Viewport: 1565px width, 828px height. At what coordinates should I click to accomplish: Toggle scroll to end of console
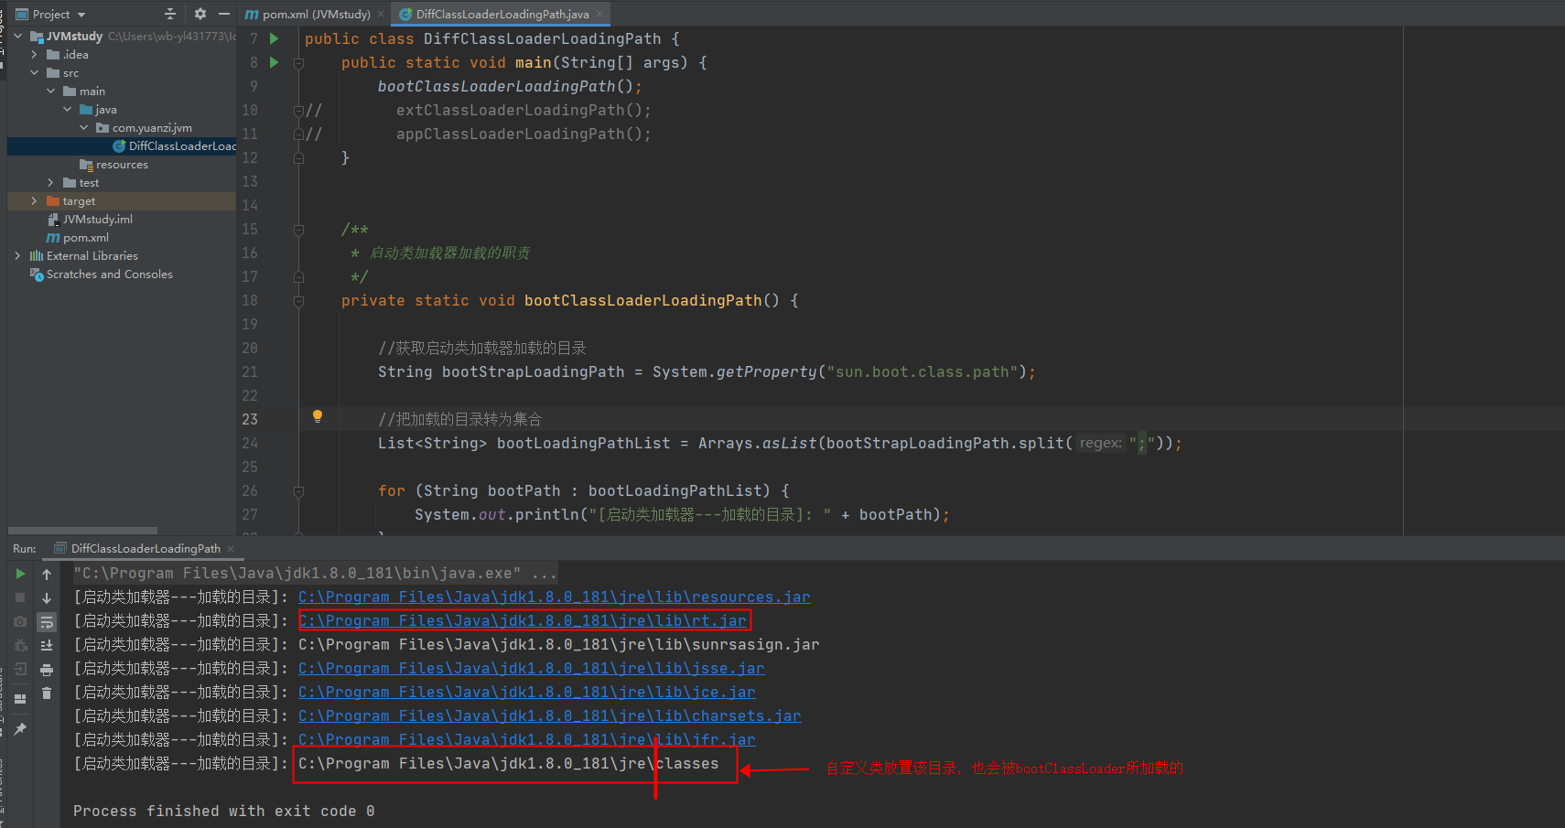[x=47, y=646]
